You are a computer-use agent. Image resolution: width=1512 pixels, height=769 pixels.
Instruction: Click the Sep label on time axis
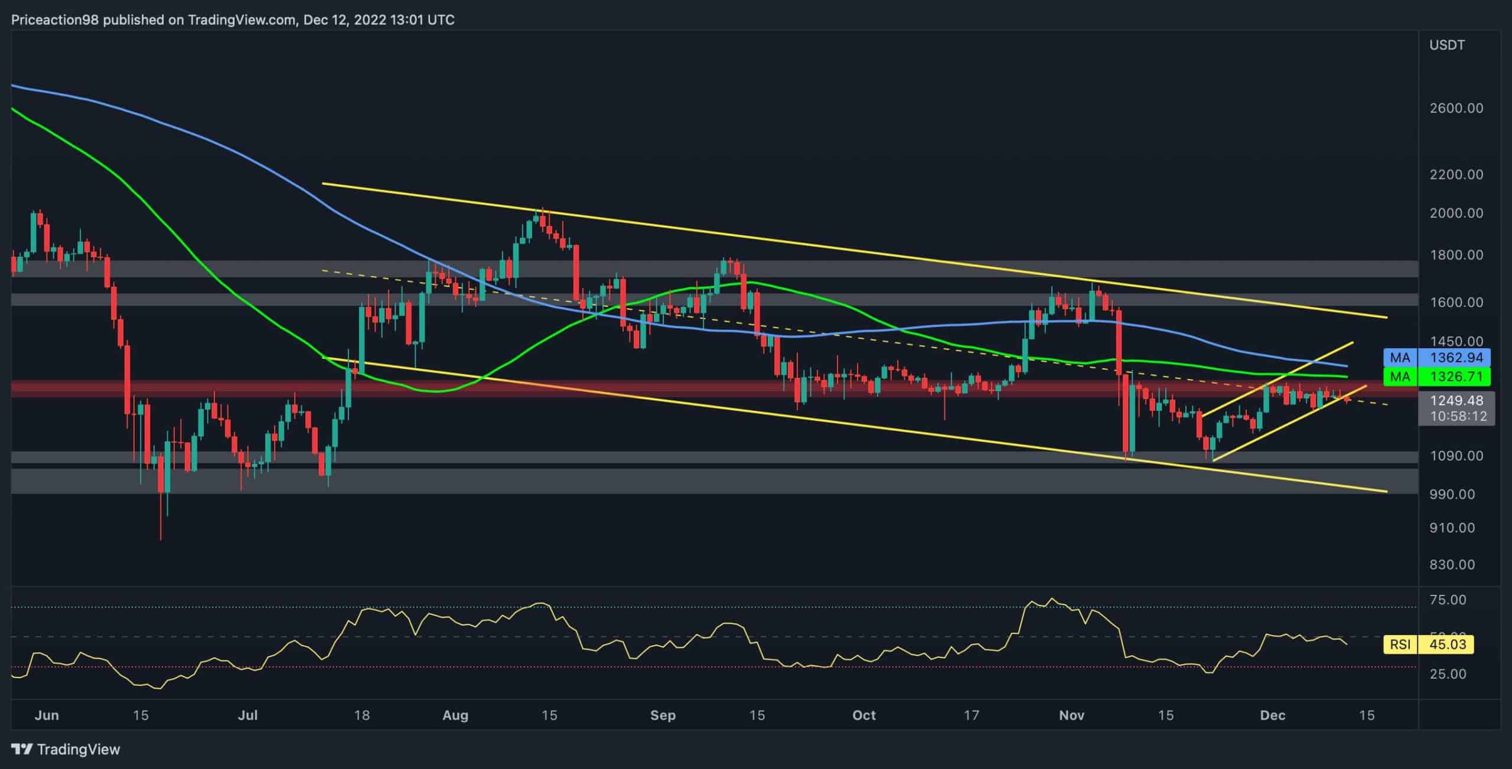(x=663, y=715)
